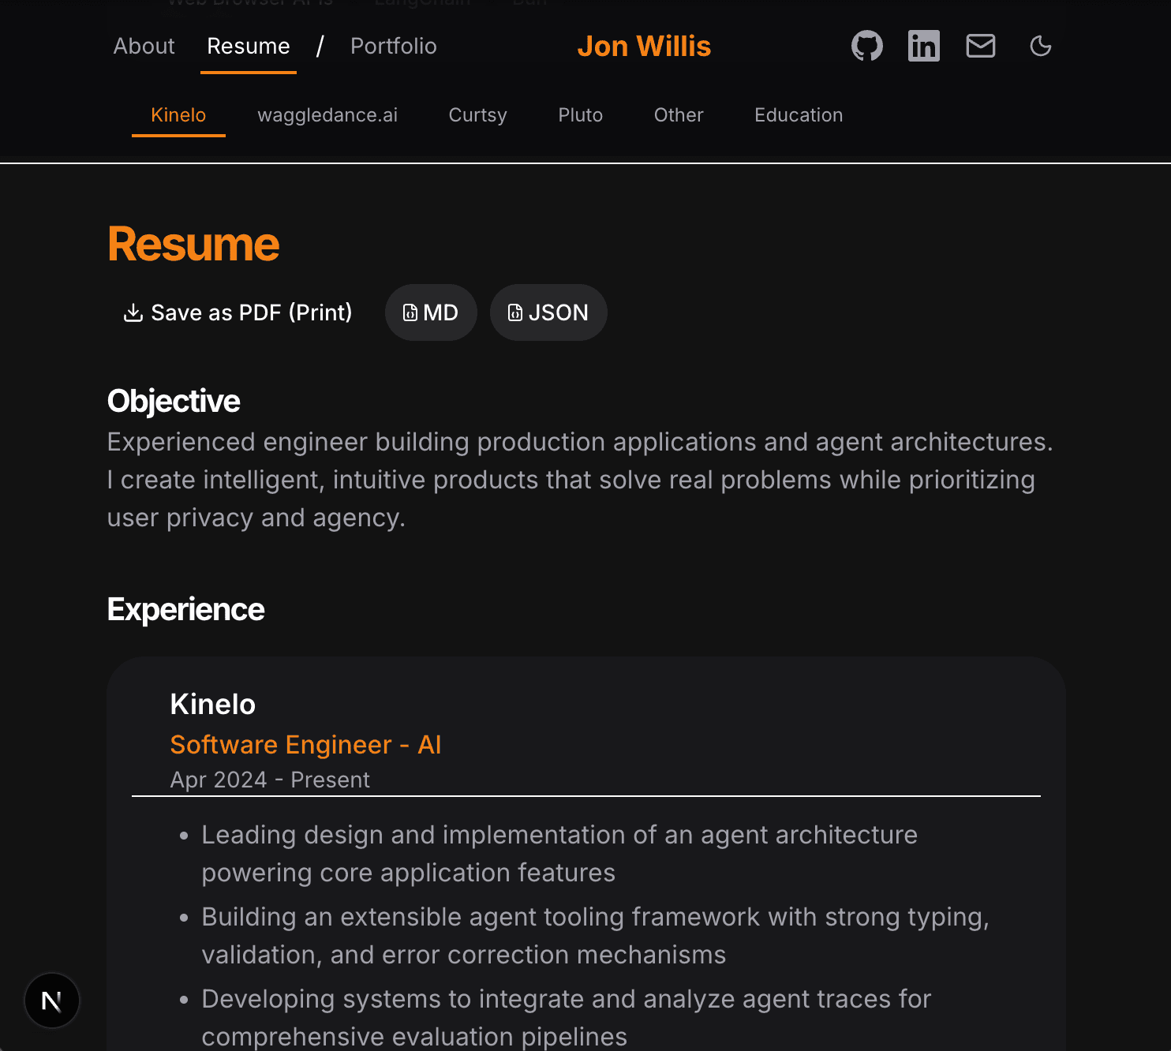Click the N logo circle at bottom left
Screen dimensions: 1171x1051
point(52,1001)
